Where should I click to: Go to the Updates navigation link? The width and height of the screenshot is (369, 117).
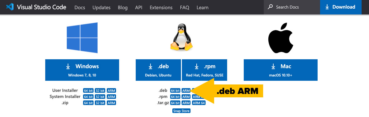tap(102, 7)
